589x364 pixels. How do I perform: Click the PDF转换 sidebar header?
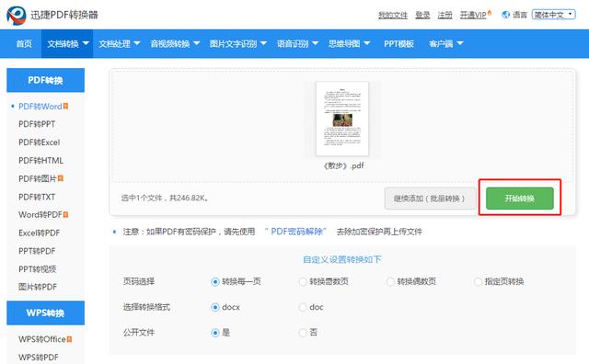[45, 80]
